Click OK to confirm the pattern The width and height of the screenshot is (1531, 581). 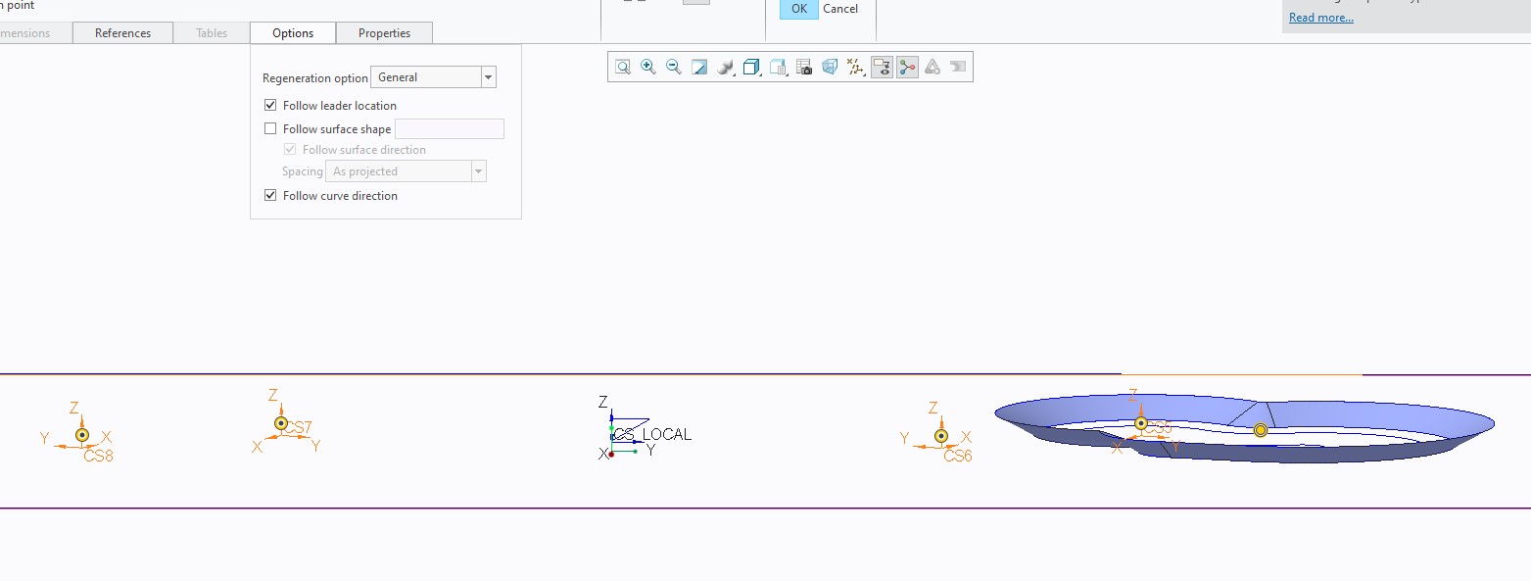797,9
